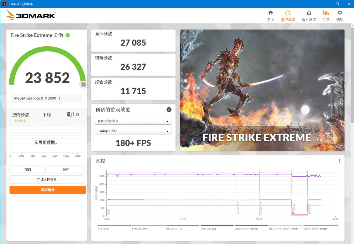
Task: Toggle GPU 温度 legend item
Action: (183, 227)
